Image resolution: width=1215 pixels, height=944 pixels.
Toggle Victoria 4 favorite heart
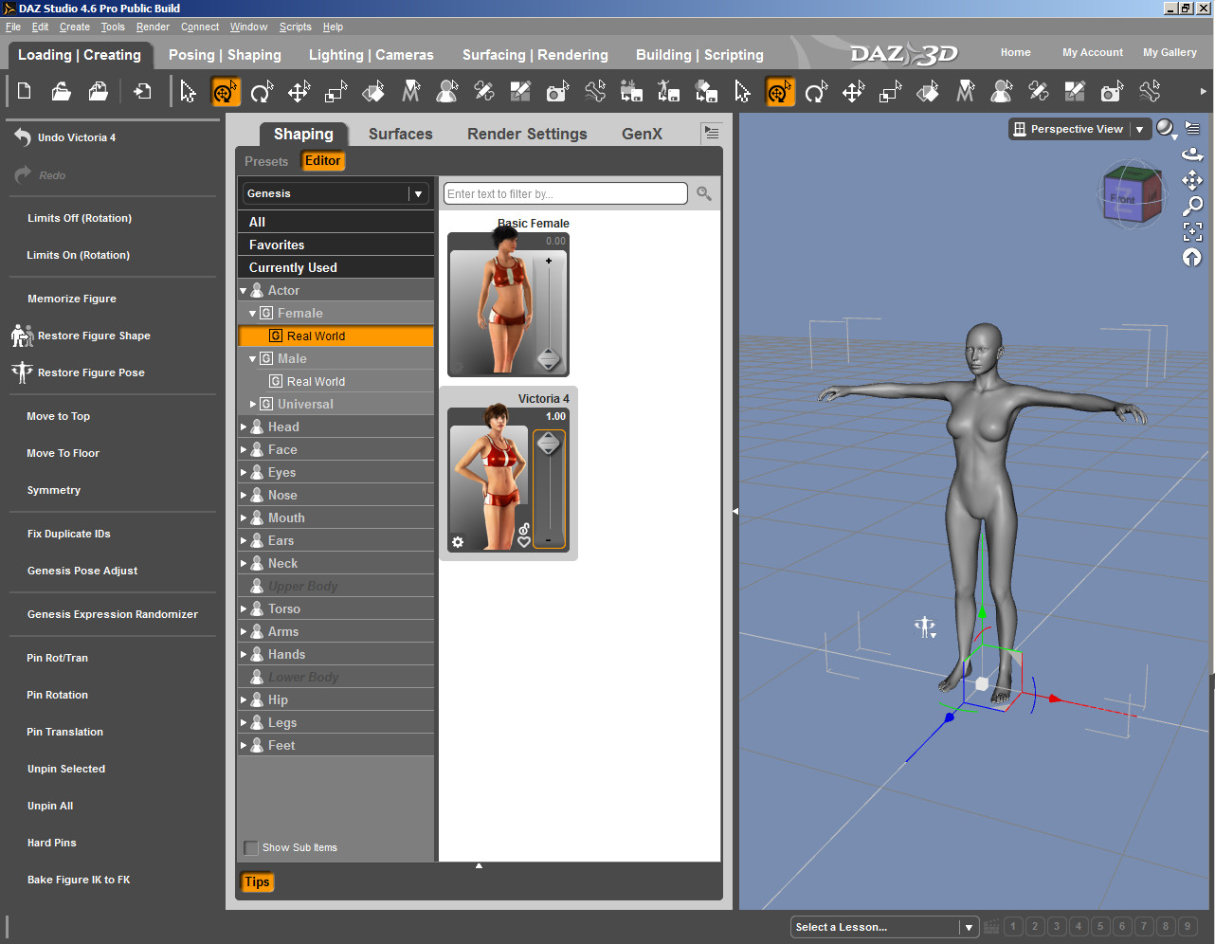pos(524,542)
